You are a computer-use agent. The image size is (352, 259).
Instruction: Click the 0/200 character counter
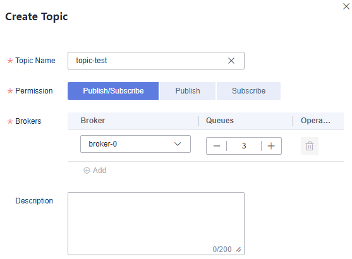pos(222,250)
